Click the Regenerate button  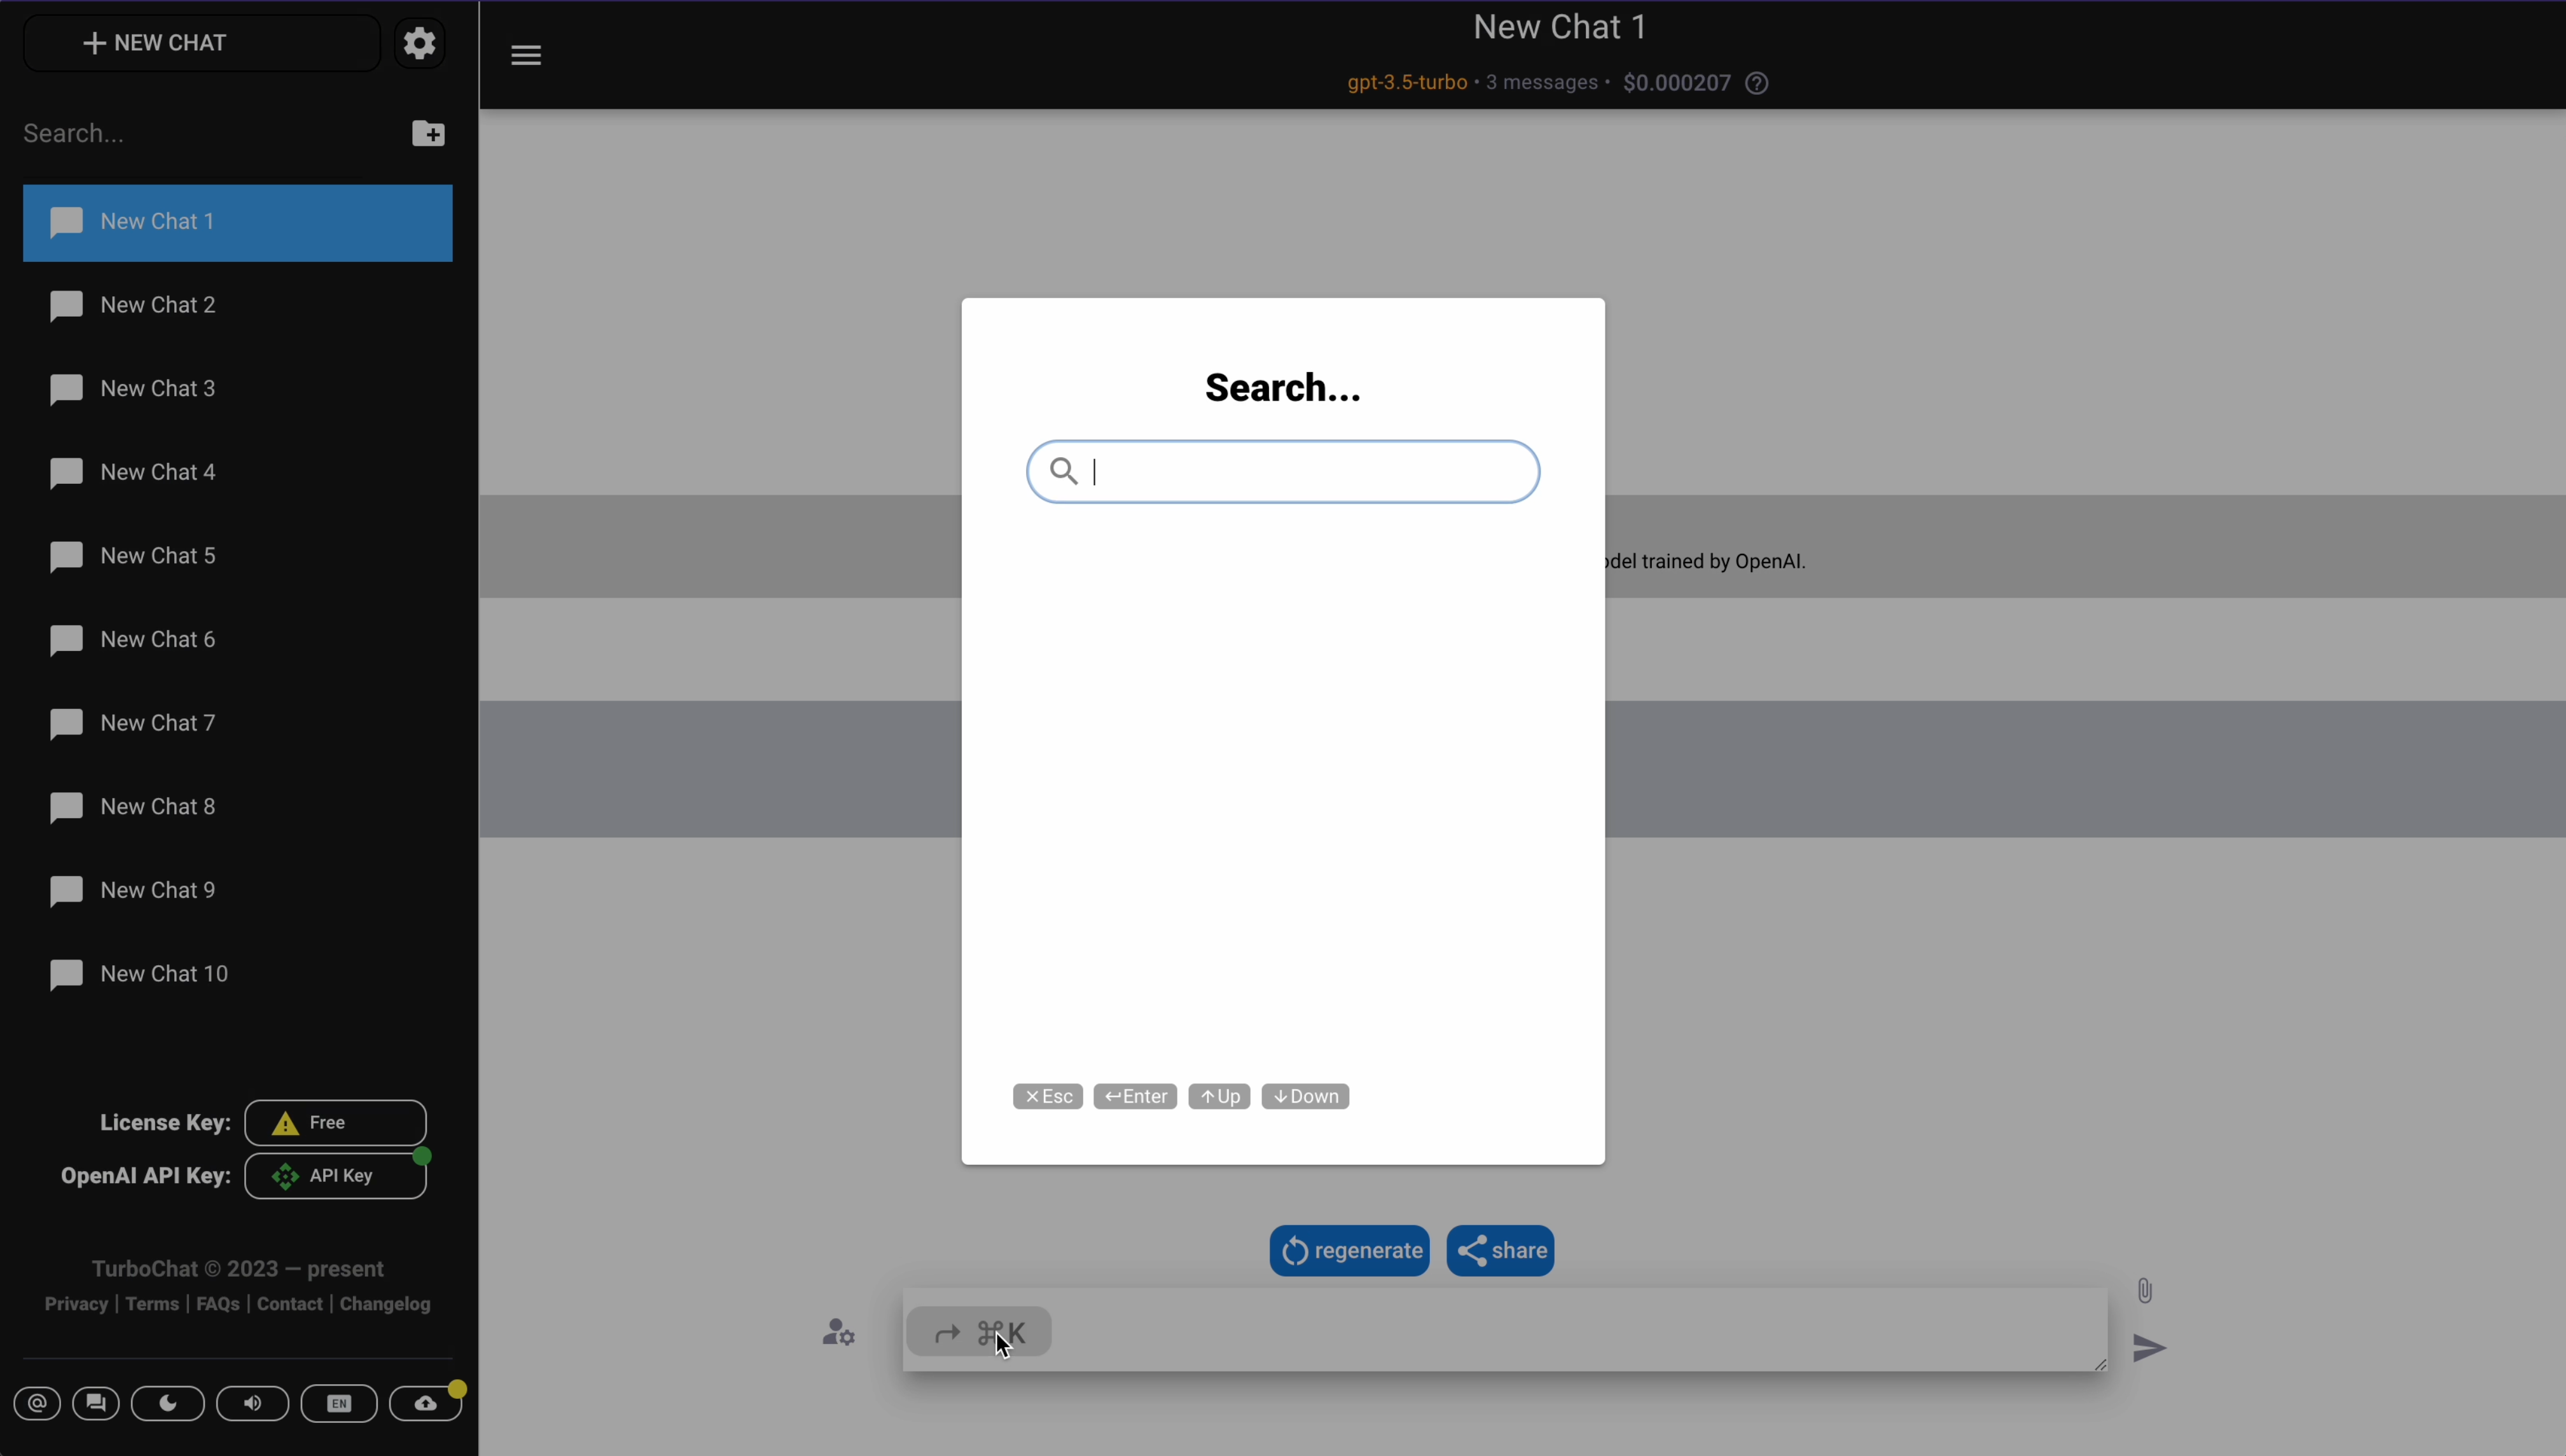click(1349, 1250)
